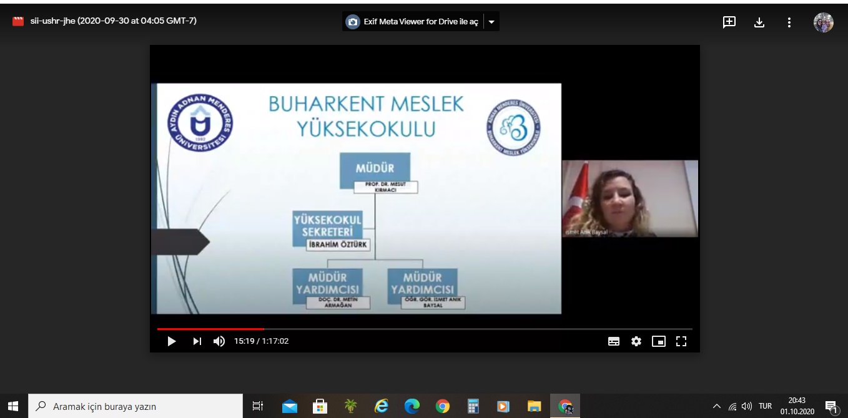Open the more actions menu
Screen dimensions: 848x418
coord(789,22)
